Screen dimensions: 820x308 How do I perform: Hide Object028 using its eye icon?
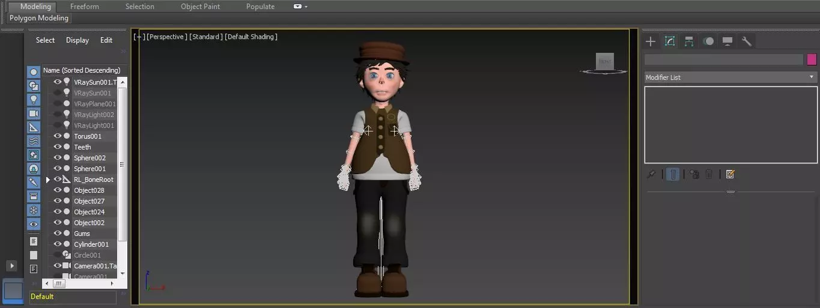58,190
